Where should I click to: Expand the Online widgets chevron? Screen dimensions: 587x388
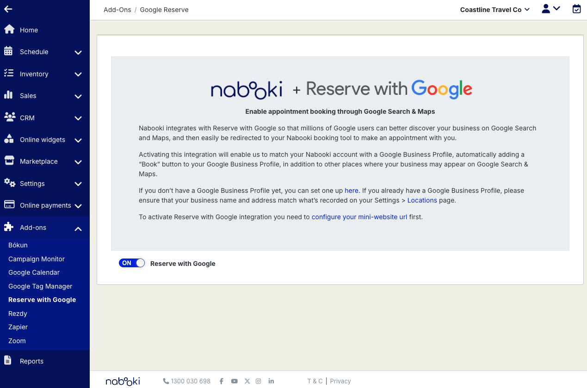[78, 140]
